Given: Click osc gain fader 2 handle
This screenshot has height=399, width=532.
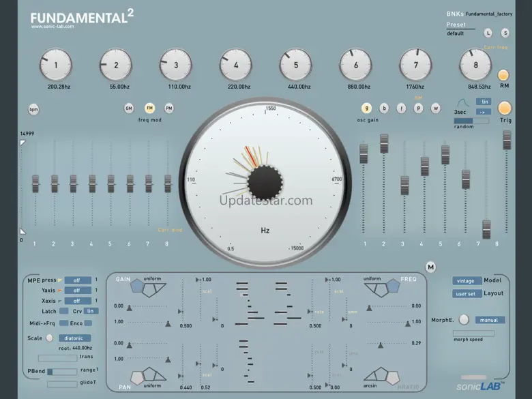Looking at the screenshot, I should click(x=384, y=143).
